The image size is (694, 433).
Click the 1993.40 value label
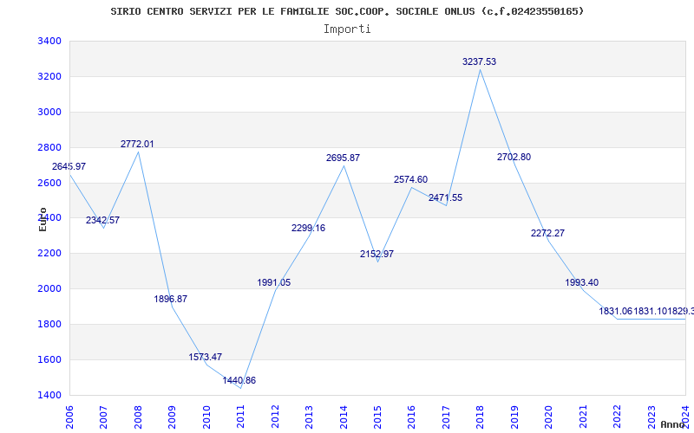(x=581, y=282)
